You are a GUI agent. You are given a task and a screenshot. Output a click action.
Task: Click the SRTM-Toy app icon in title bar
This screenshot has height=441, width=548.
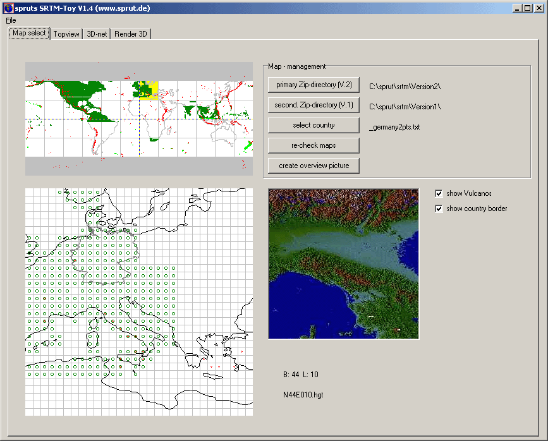(8, 8)
